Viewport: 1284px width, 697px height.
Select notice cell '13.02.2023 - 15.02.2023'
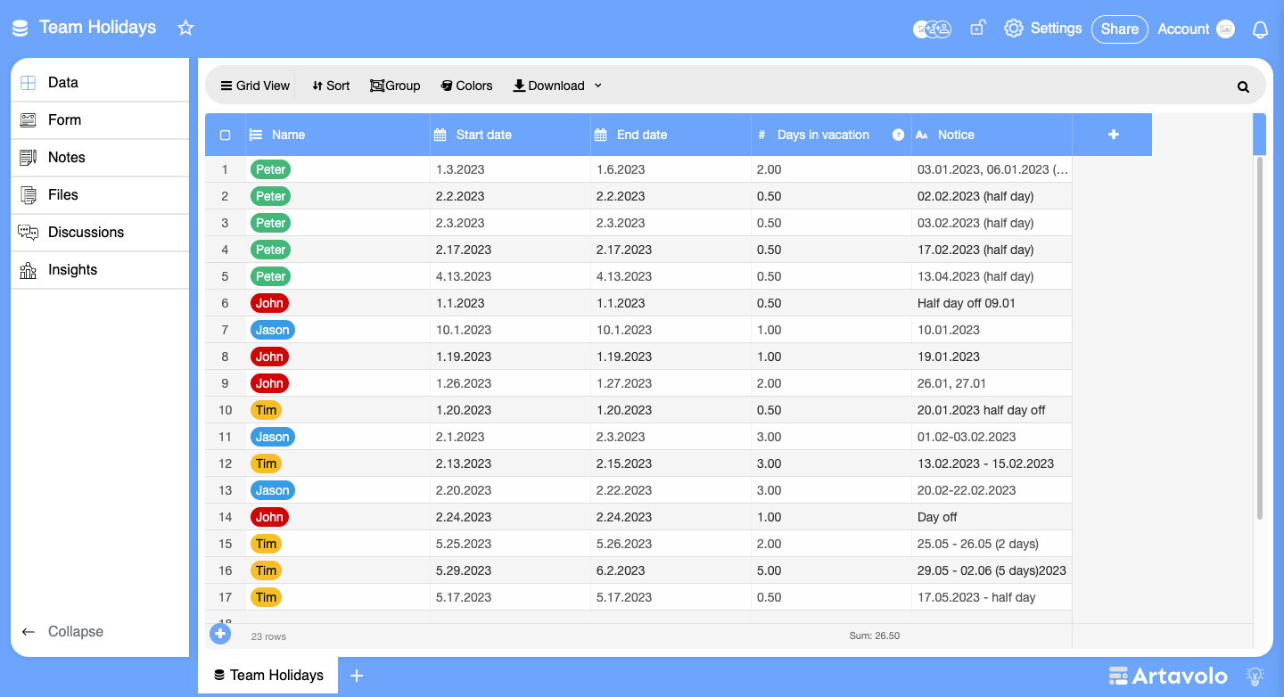[992, 463]
